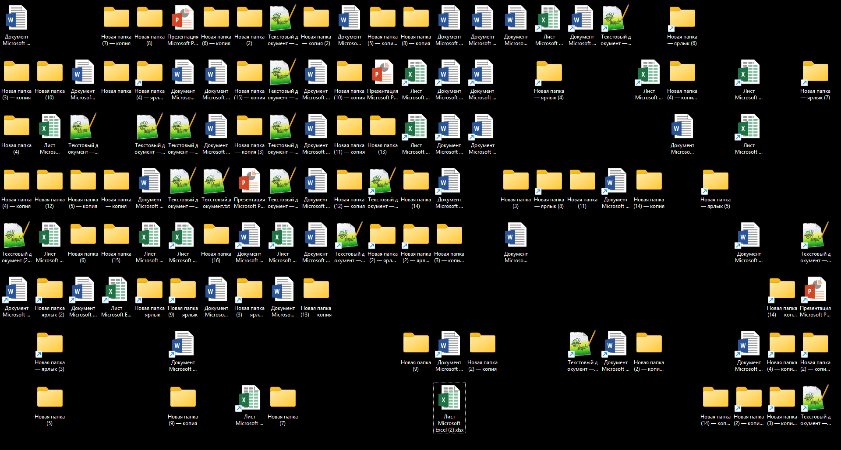The image size is (841, 450).
Task: Open the Текстовый документ.txt Notepad++ file
Action: 216,182
